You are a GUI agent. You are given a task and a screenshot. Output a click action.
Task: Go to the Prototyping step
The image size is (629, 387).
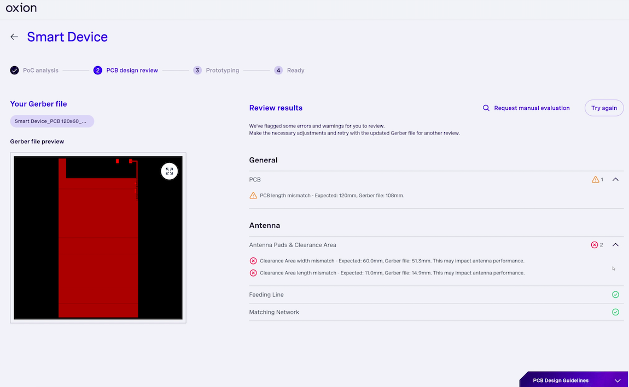click(222, 71)
